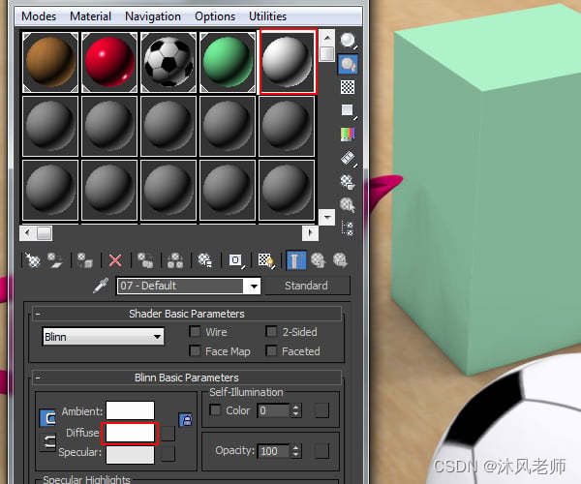Image resolution: width=581 pixels, height=484 pixels.
Task: Open the Material menu
Action: click(90, 16)
